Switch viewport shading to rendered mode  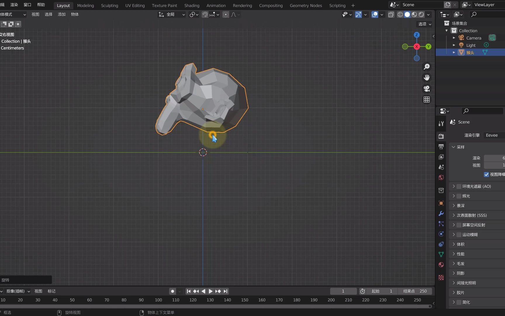pos(421,15)
